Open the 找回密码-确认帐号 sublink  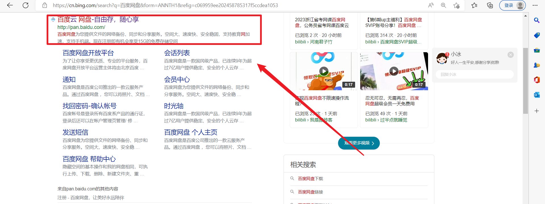pyautogui.click(x=89, y=106)
